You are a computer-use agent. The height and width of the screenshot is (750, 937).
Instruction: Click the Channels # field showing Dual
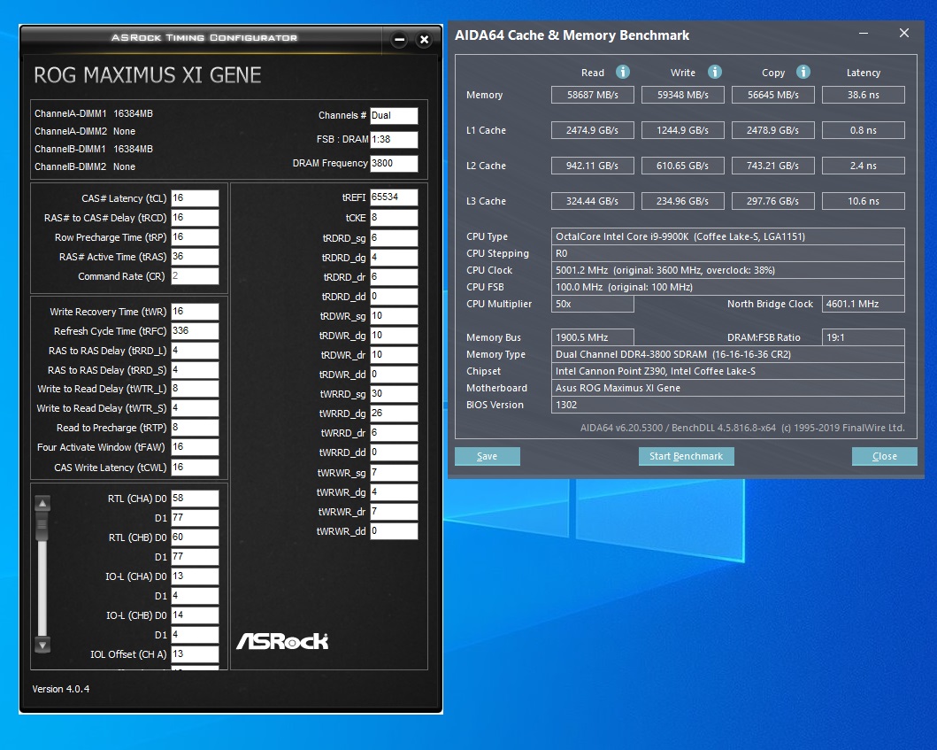click(394, 115)
